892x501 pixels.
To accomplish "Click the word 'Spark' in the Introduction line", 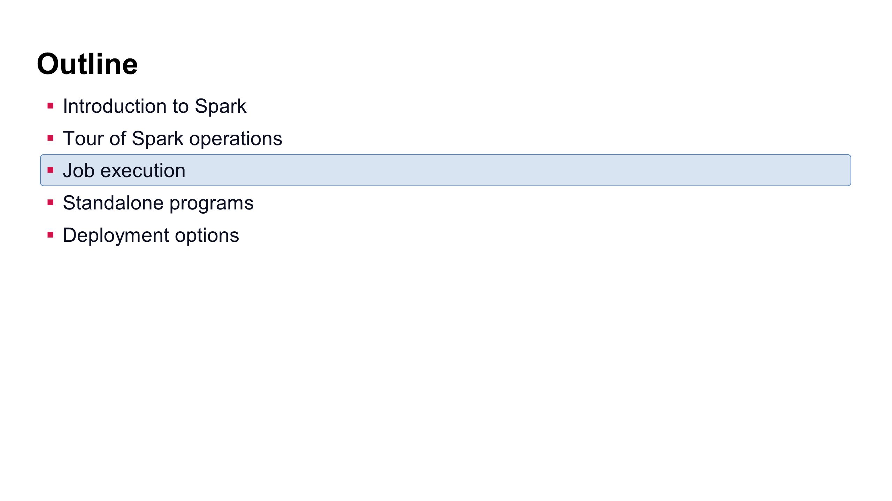I will pyautogui.click(x=221, y=106).
